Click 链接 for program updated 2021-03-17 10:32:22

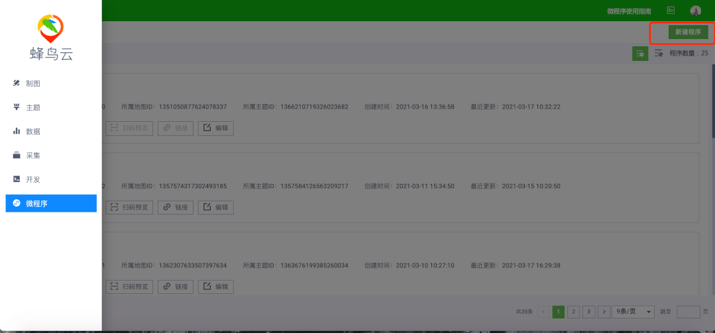176,128
